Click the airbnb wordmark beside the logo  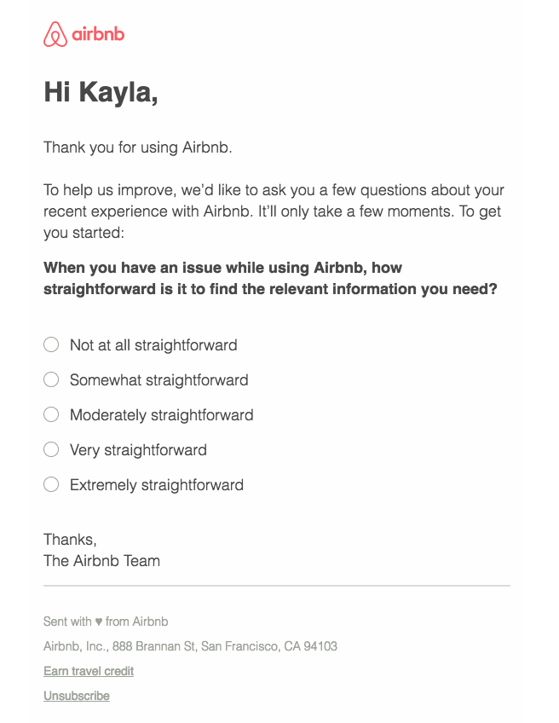click(98, 34)
